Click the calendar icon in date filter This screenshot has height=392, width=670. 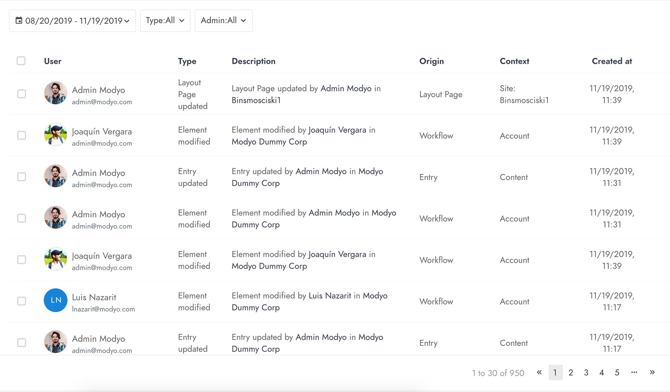point(19,20)
